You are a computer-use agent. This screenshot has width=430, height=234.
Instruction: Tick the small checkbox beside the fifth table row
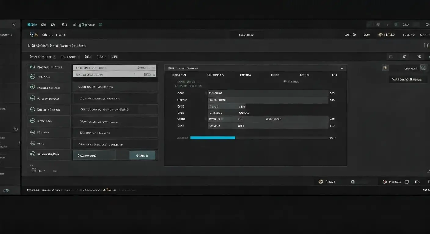pos(206,119)
